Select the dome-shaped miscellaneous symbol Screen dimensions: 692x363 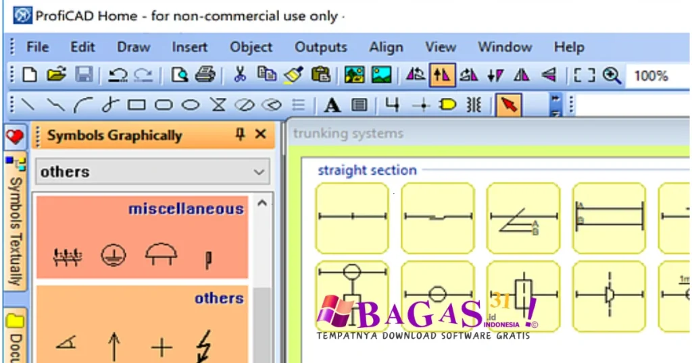161,254
